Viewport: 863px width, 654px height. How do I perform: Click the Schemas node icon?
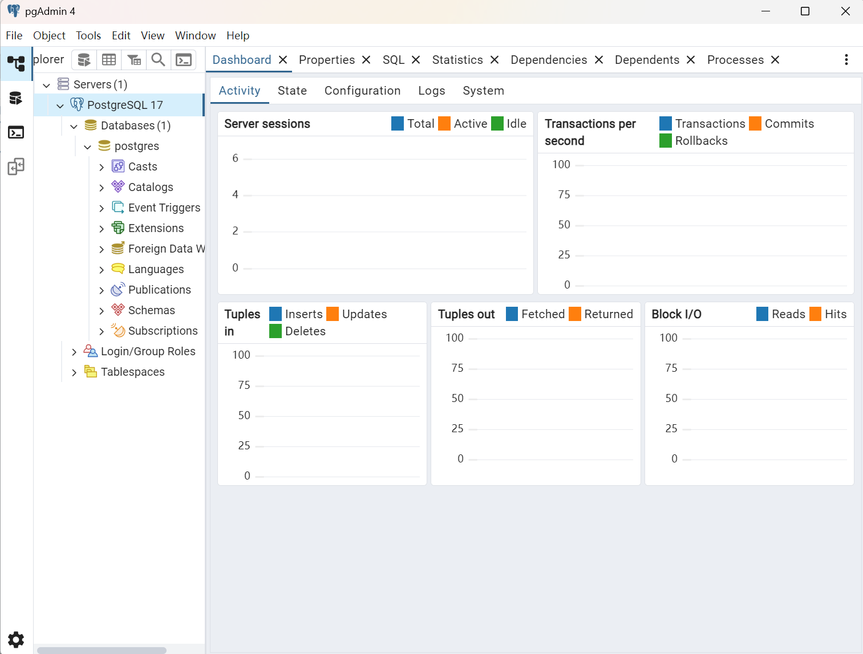[118, 310]
